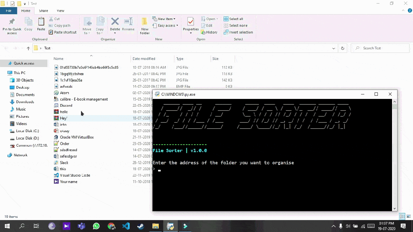413x232 pixels.
Task: Click the py.exe console vertical scrollbar
Action: tap(394, 155)
